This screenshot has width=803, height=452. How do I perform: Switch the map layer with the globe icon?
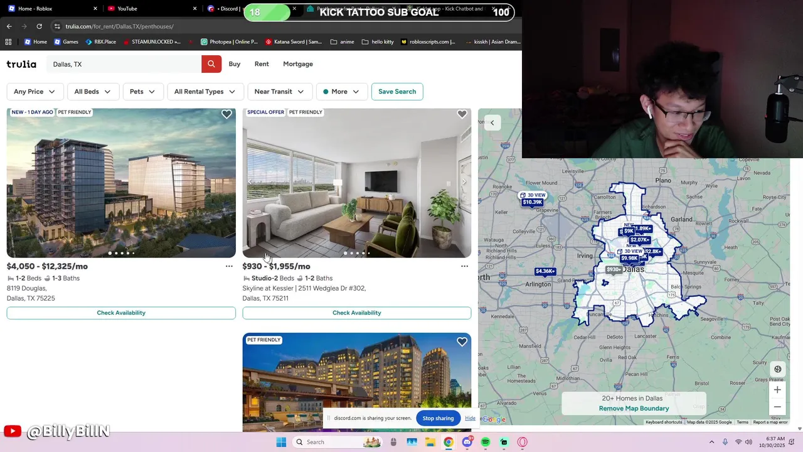coord(777,369)
